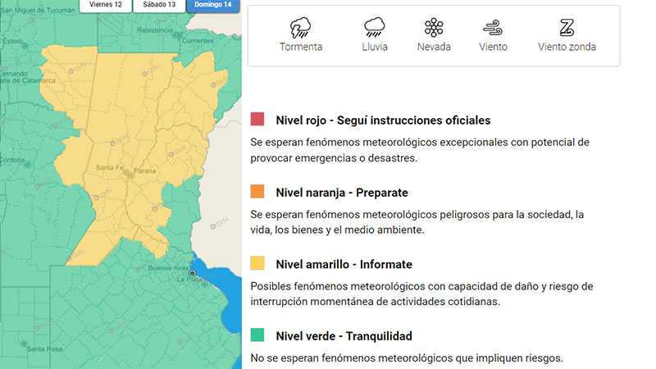Click the orange Nivel naranja swatch

257,192
